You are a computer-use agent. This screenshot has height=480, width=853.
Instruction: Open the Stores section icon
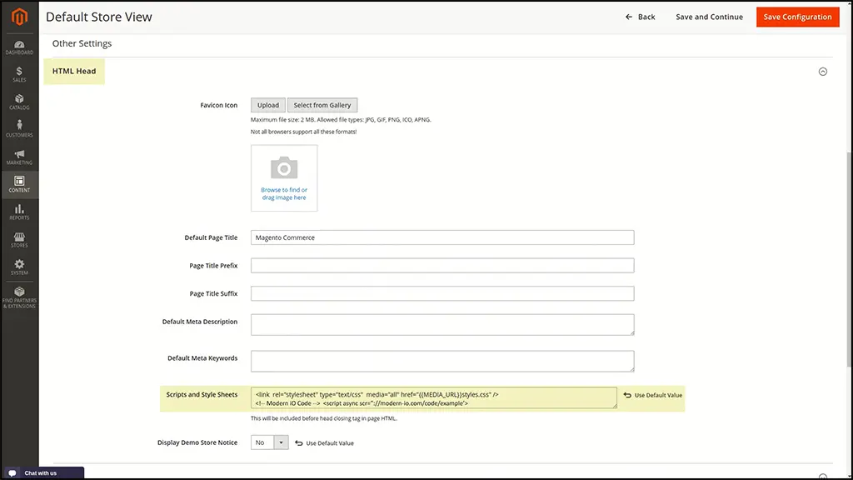click(x=19, y=239)
